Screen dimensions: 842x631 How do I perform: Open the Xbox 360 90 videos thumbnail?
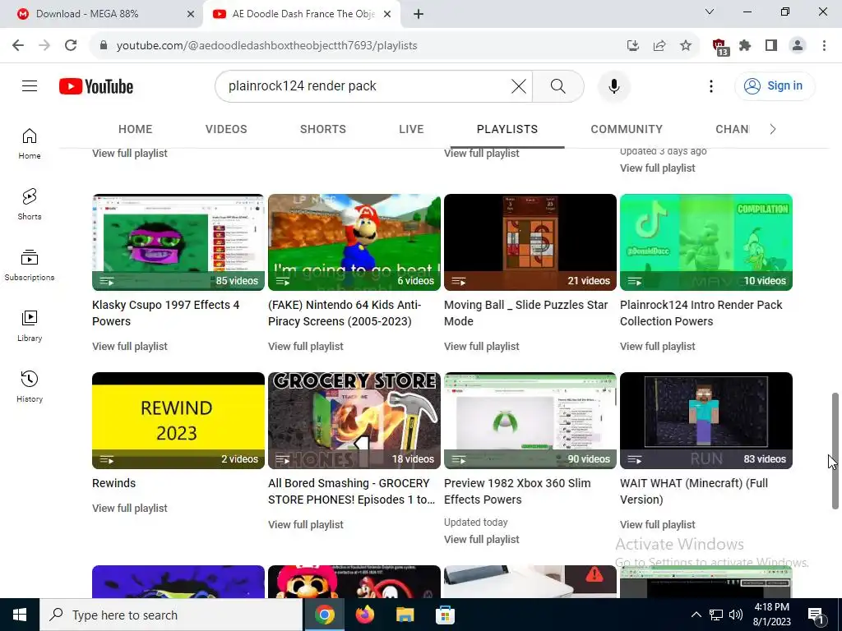pos(530,420)
